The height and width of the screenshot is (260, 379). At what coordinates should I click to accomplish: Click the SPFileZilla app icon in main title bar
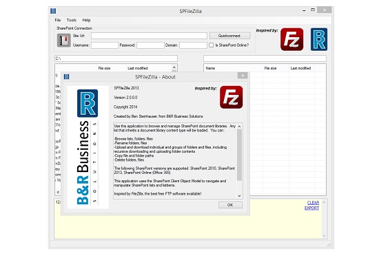tap(53, 11)
